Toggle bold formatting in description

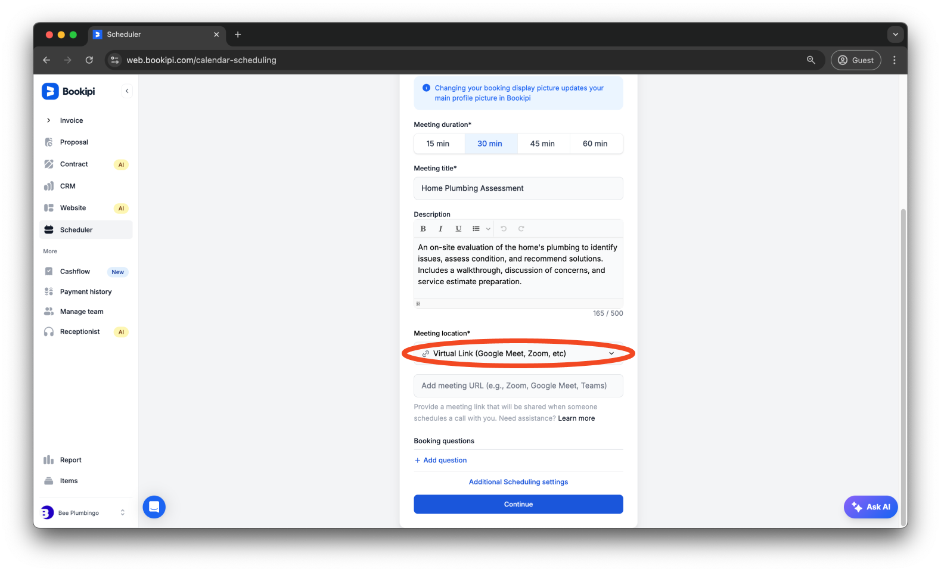[423, 229]
